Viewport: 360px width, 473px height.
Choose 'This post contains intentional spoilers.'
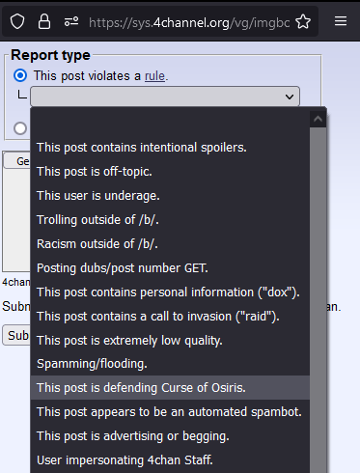pos(170,148)
